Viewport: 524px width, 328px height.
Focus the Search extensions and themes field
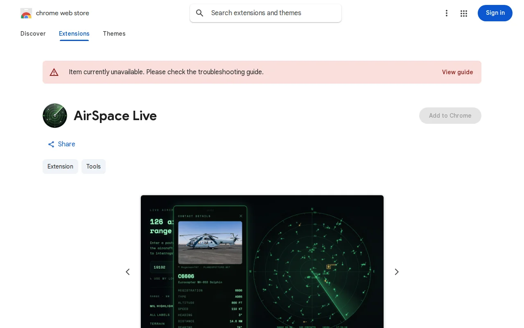click(266, 13)
